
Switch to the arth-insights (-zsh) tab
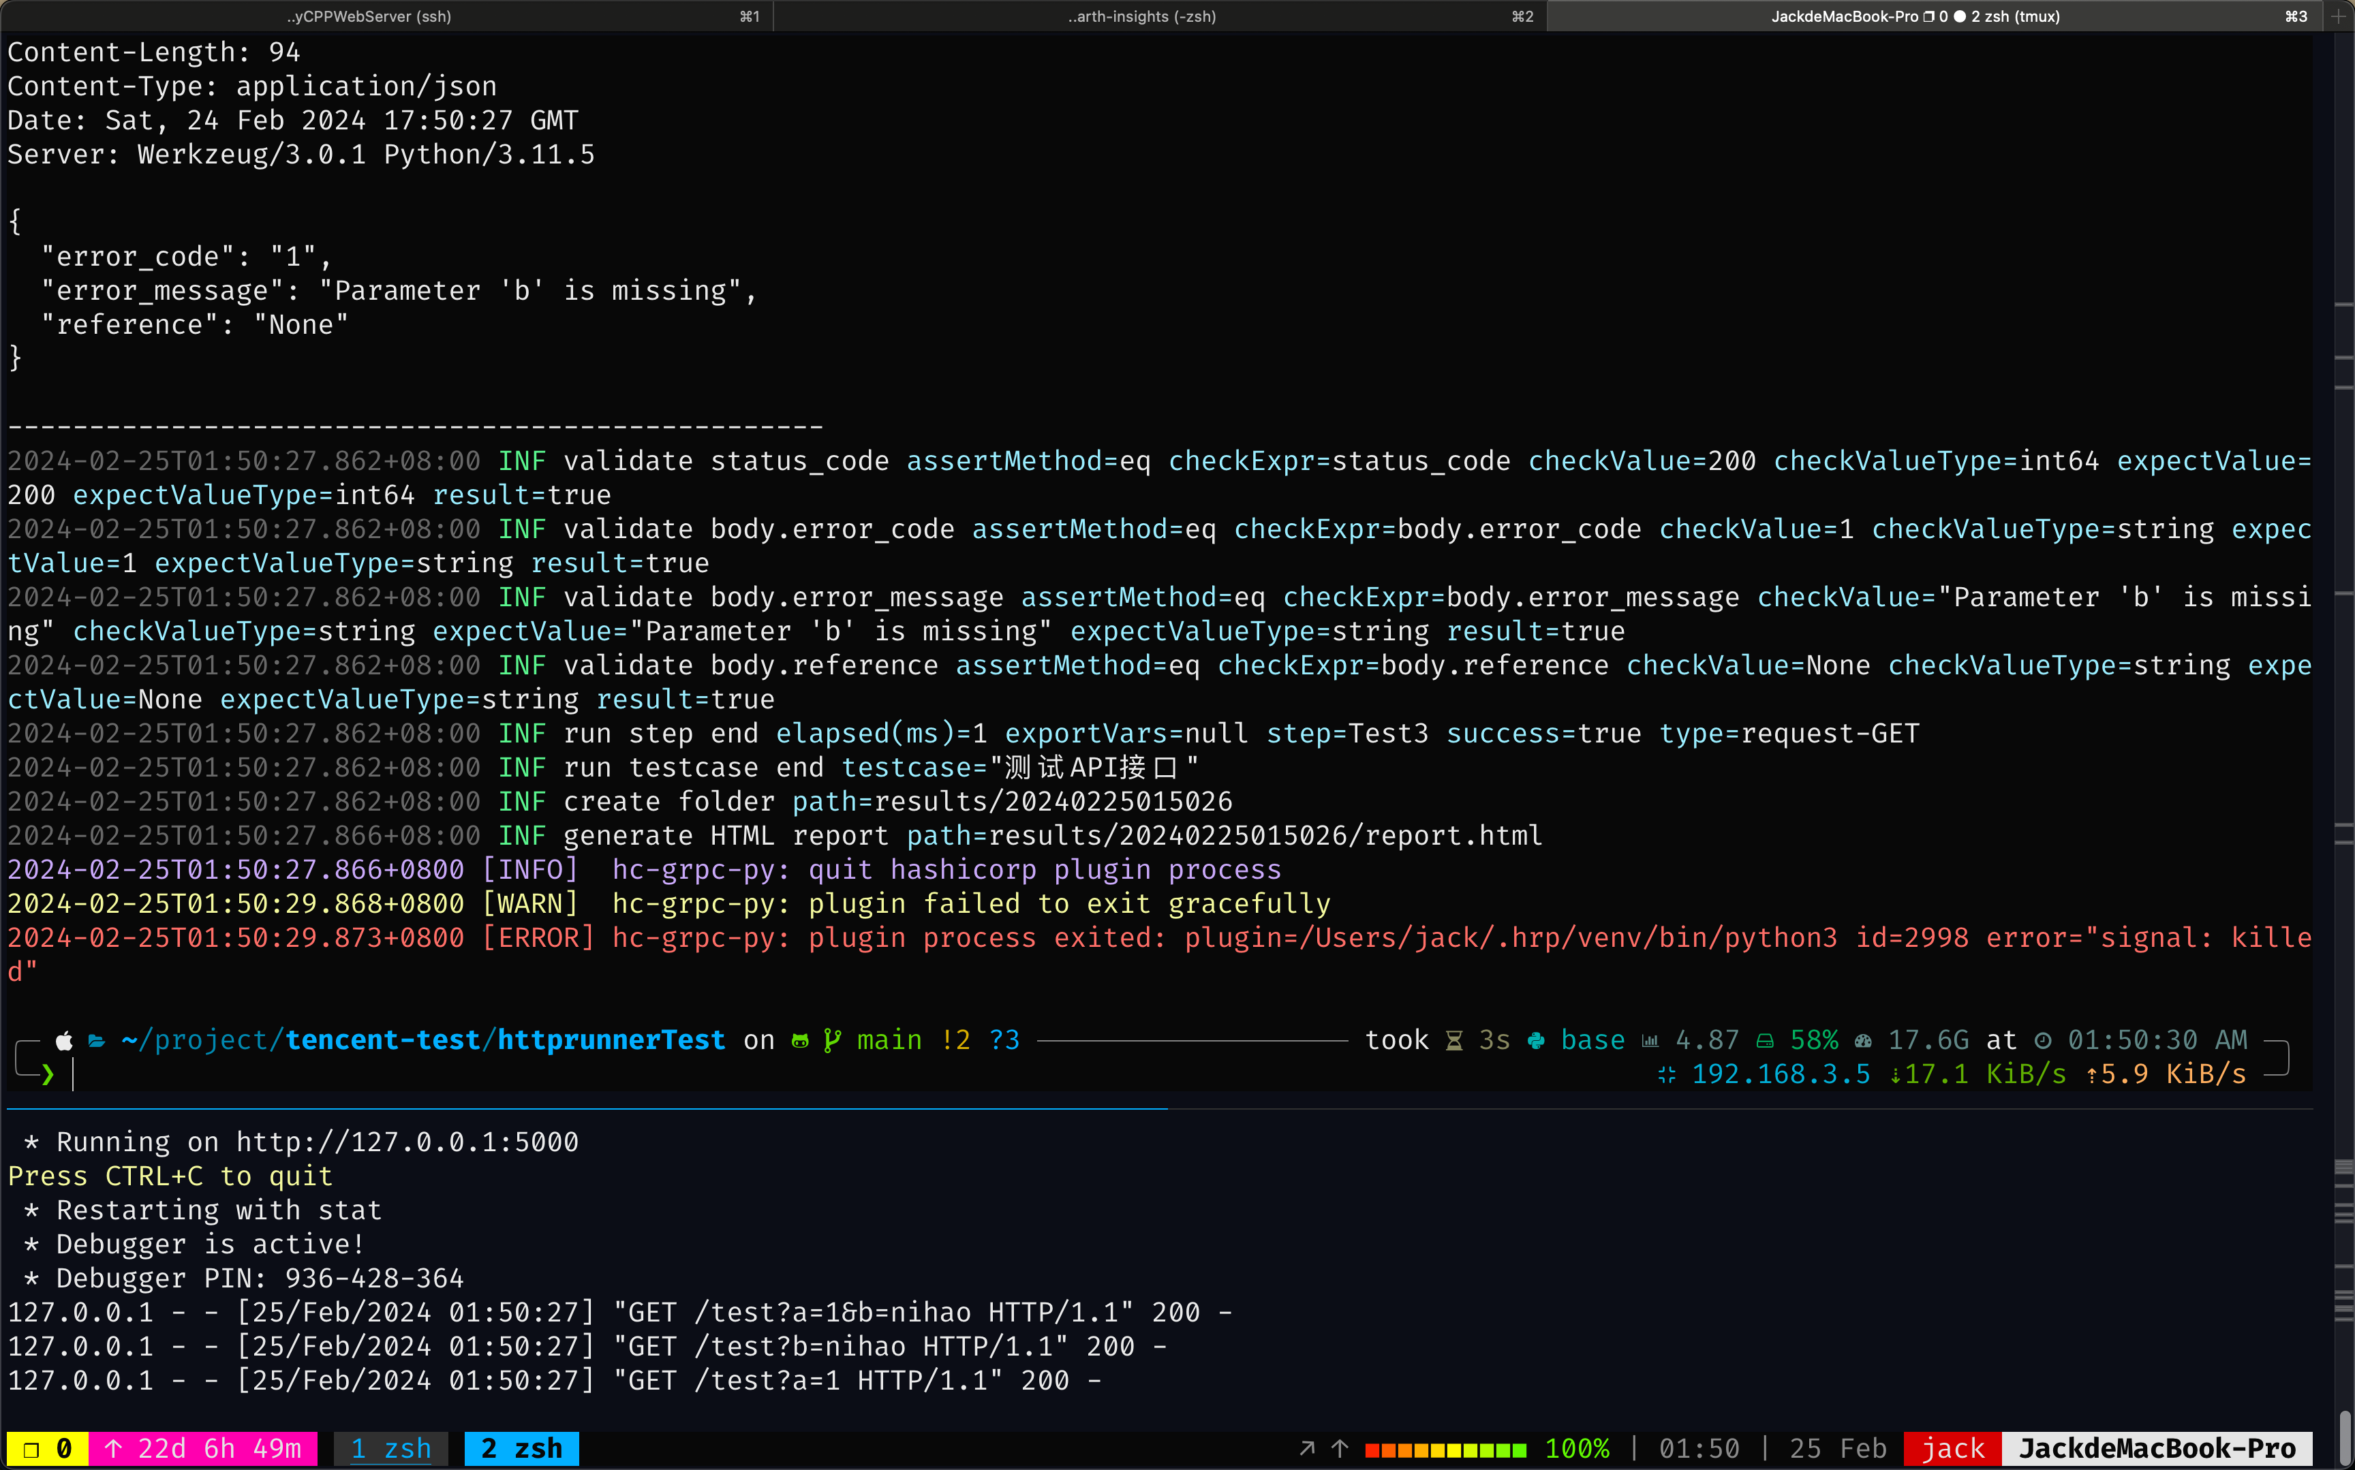pos(1159,16)
